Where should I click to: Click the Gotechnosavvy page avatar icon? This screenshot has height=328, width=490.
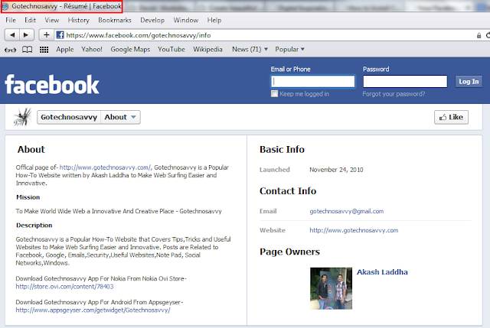pos(22,117)
